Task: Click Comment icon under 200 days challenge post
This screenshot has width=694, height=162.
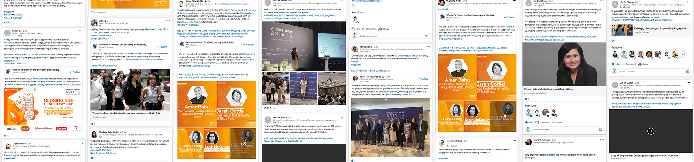Action: pyautogui.click(x=629, y=64)
